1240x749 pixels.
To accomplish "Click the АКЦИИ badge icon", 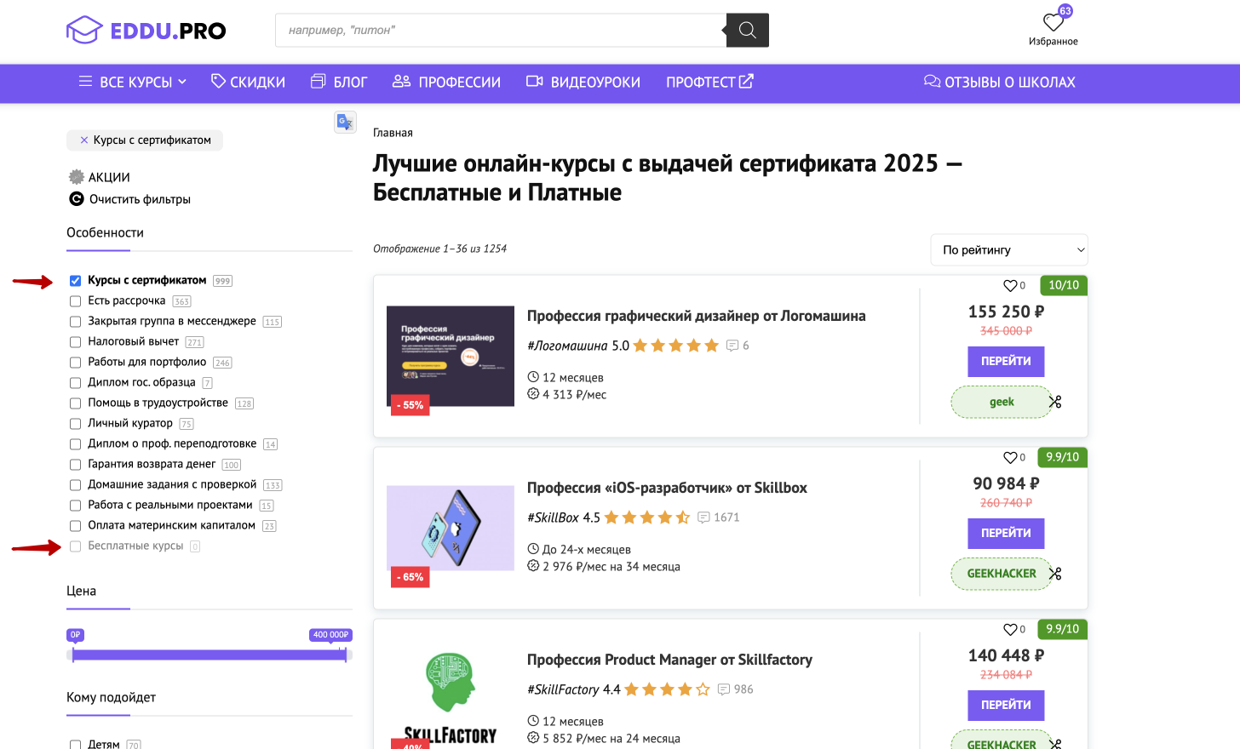I will tap(77, 177).
